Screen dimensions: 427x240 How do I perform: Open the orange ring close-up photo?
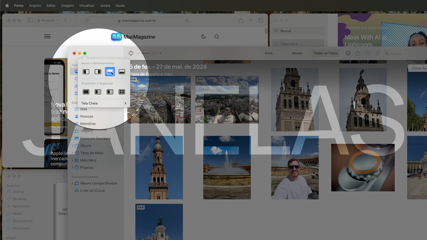point(363,168)
